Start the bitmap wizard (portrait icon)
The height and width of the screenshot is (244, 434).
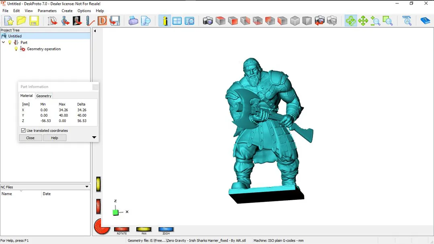(x=77, y=21)
